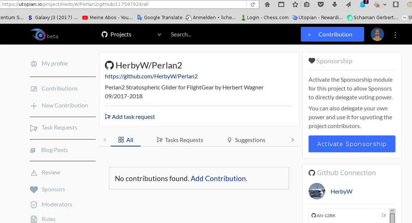Click the Utopian beta logo

44,35
